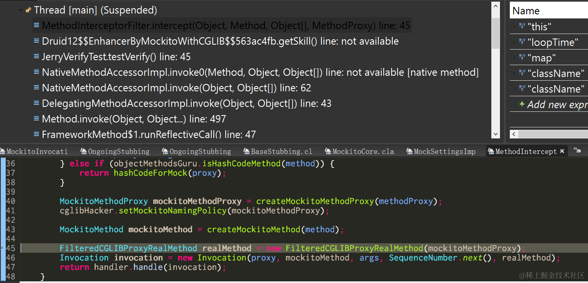
Task: Close the MethodIntercept editor tab
Action: [562, 151]
